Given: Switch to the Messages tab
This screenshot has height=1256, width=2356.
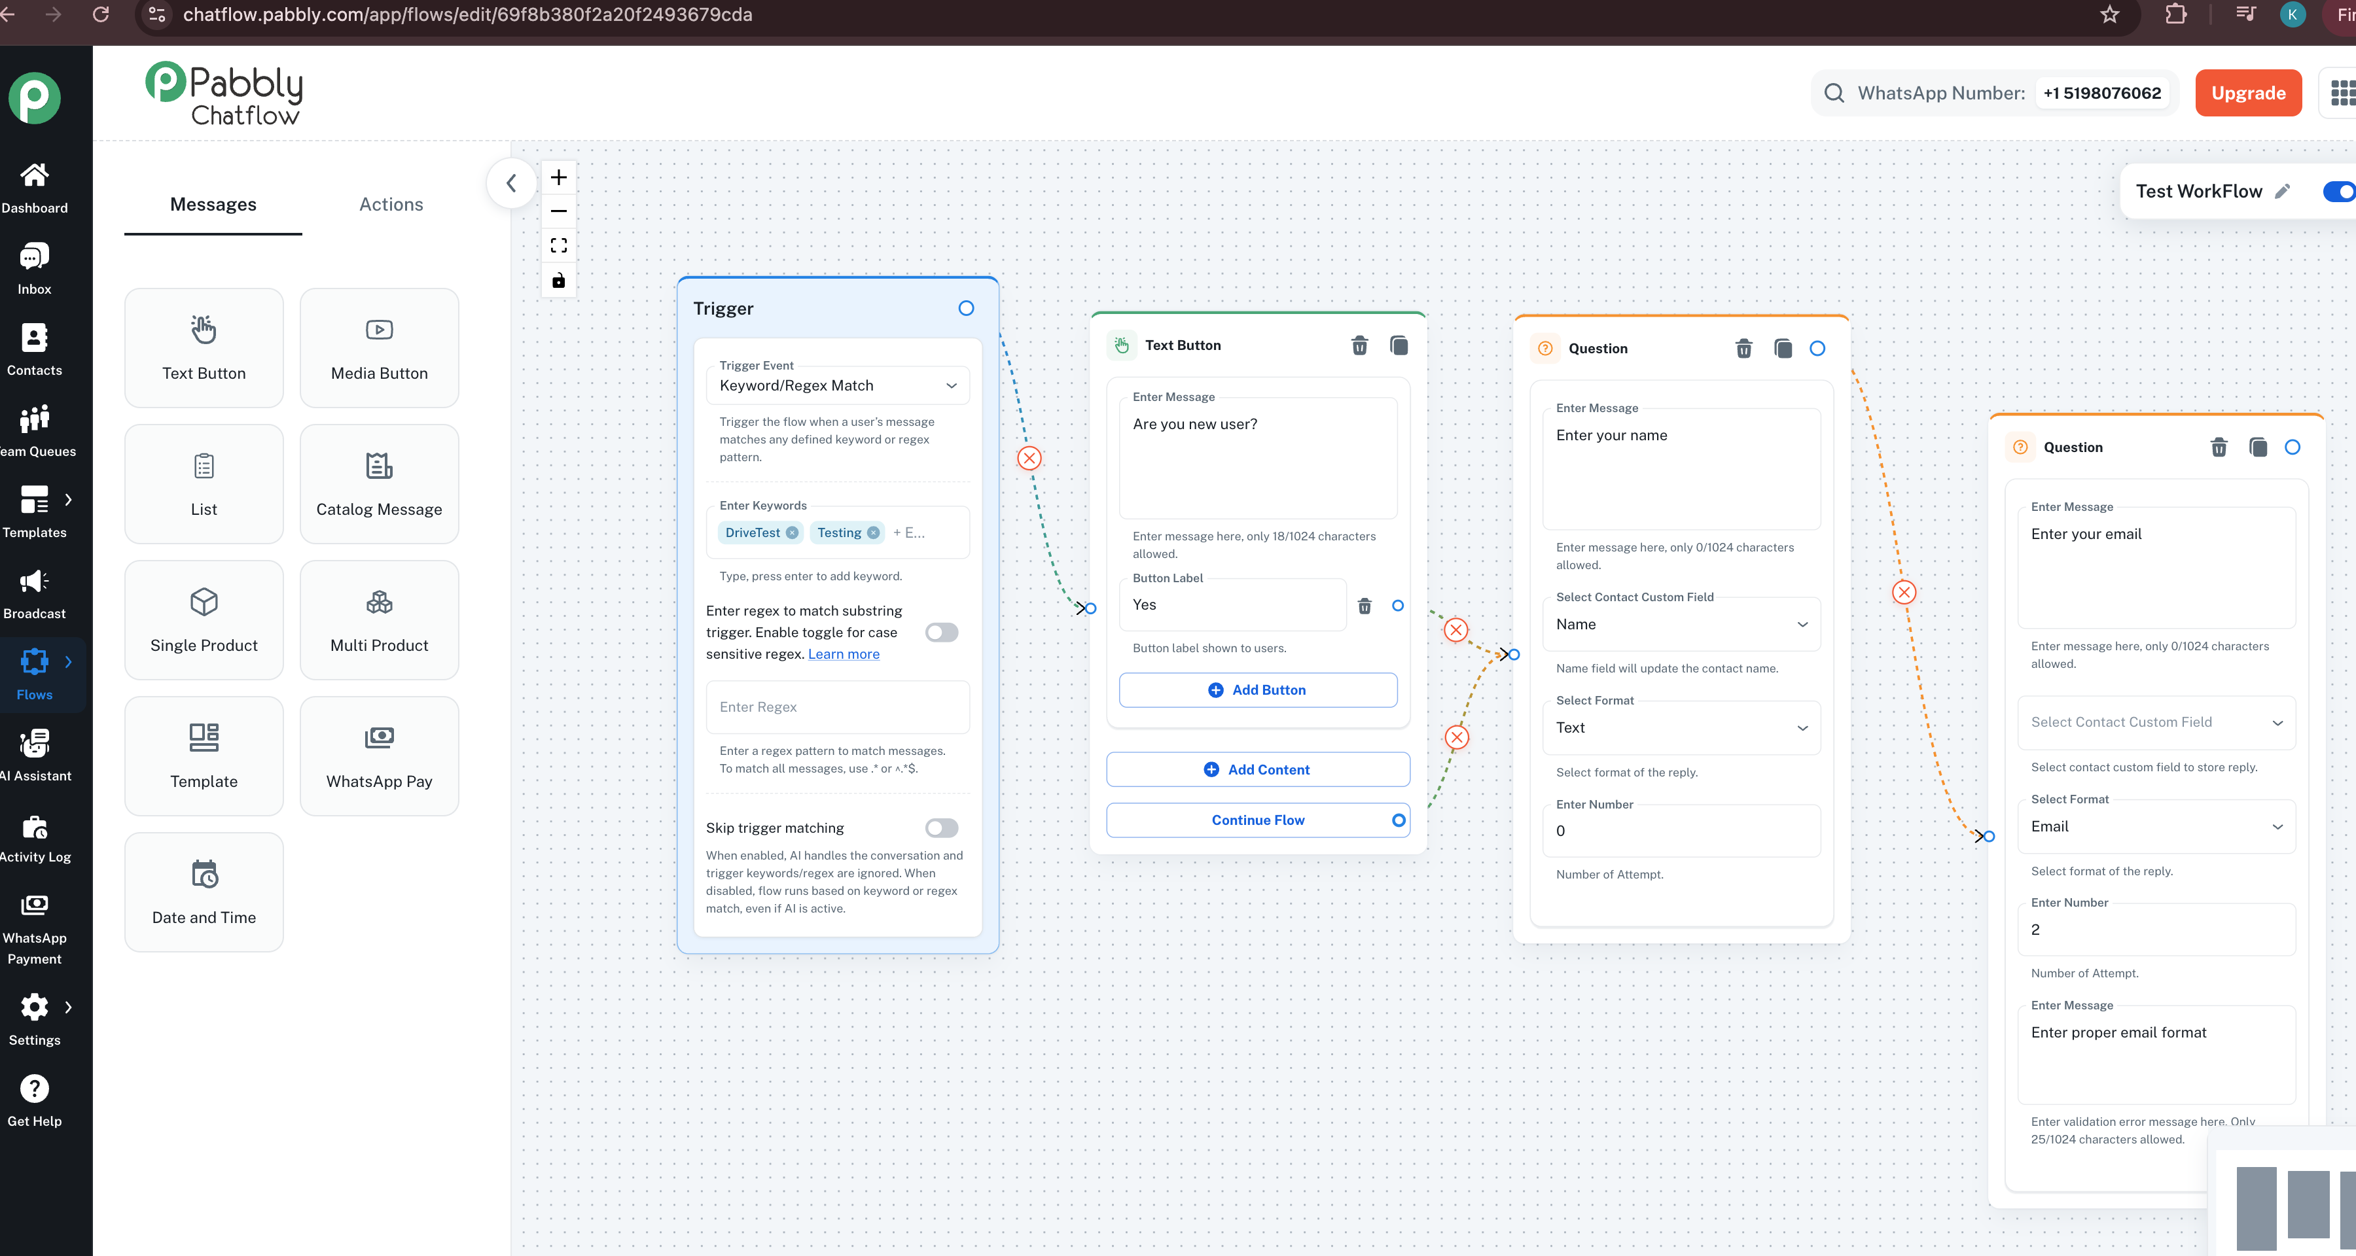Looking at the screenshot, I should pos(213,205).
